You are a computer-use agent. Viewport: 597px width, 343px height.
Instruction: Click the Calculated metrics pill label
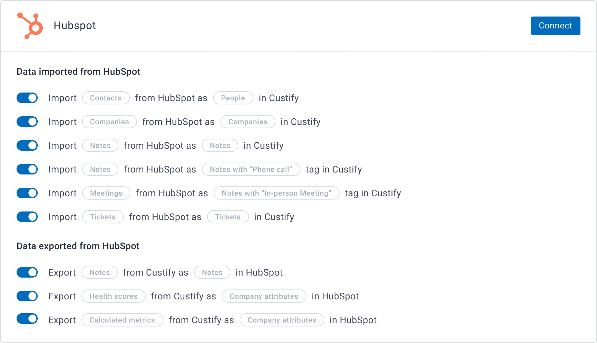[x=122, y=320]
